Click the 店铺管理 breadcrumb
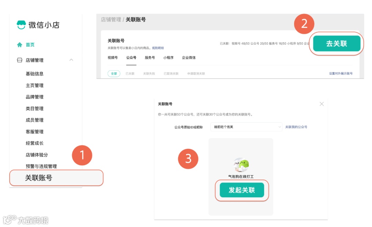Image resolution: width=372 pixels, height=227 pixels. (x=111, y=19)
